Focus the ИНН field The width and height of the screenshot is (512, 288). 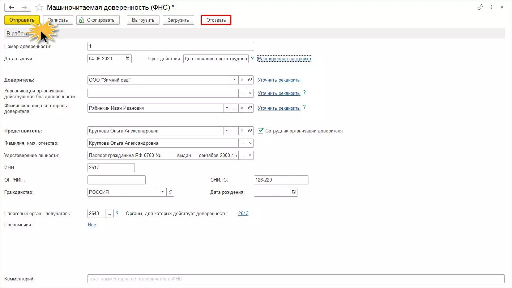(x=111, y=167)
